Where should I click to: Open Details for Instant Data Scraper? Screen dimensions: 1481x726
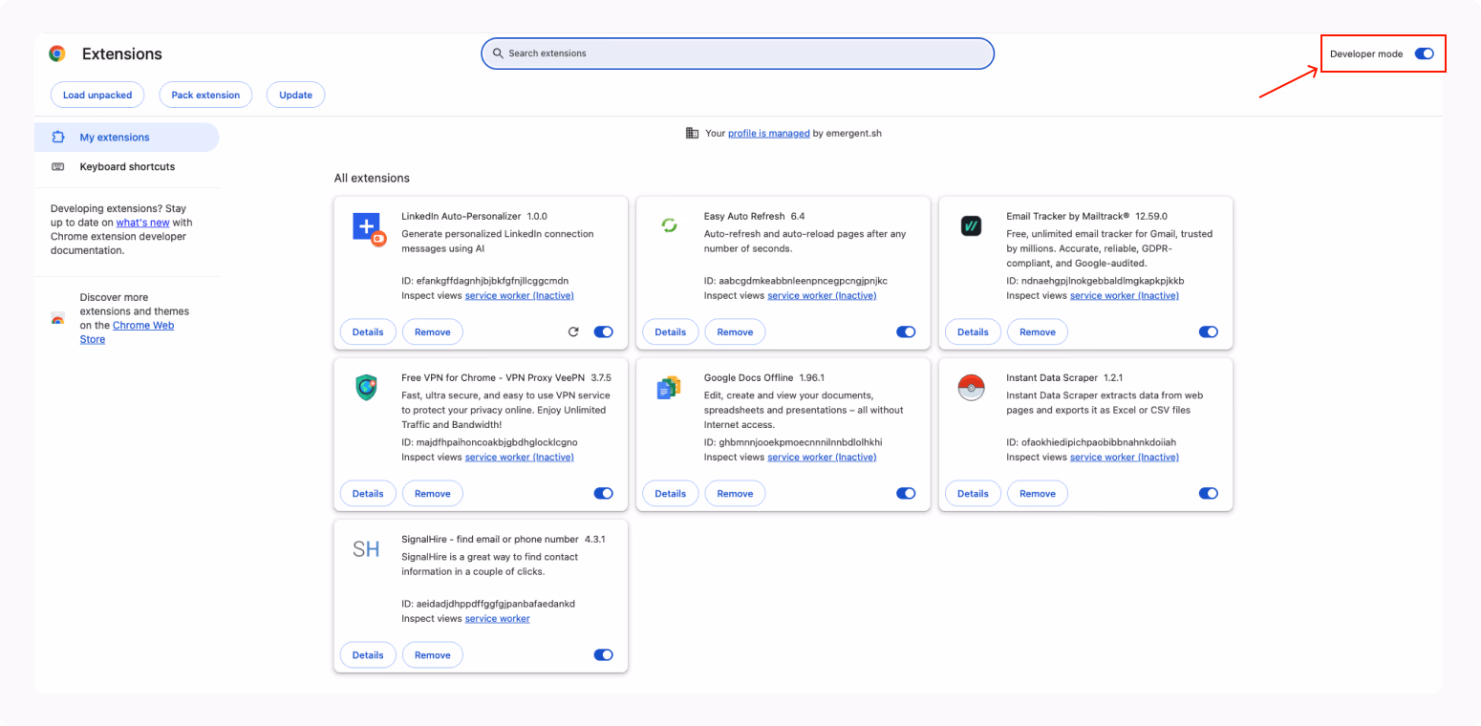point(973,493)
